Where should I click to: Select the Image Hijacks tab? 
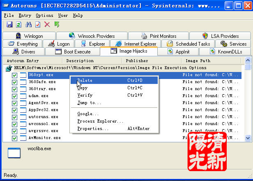coord(129,51)
